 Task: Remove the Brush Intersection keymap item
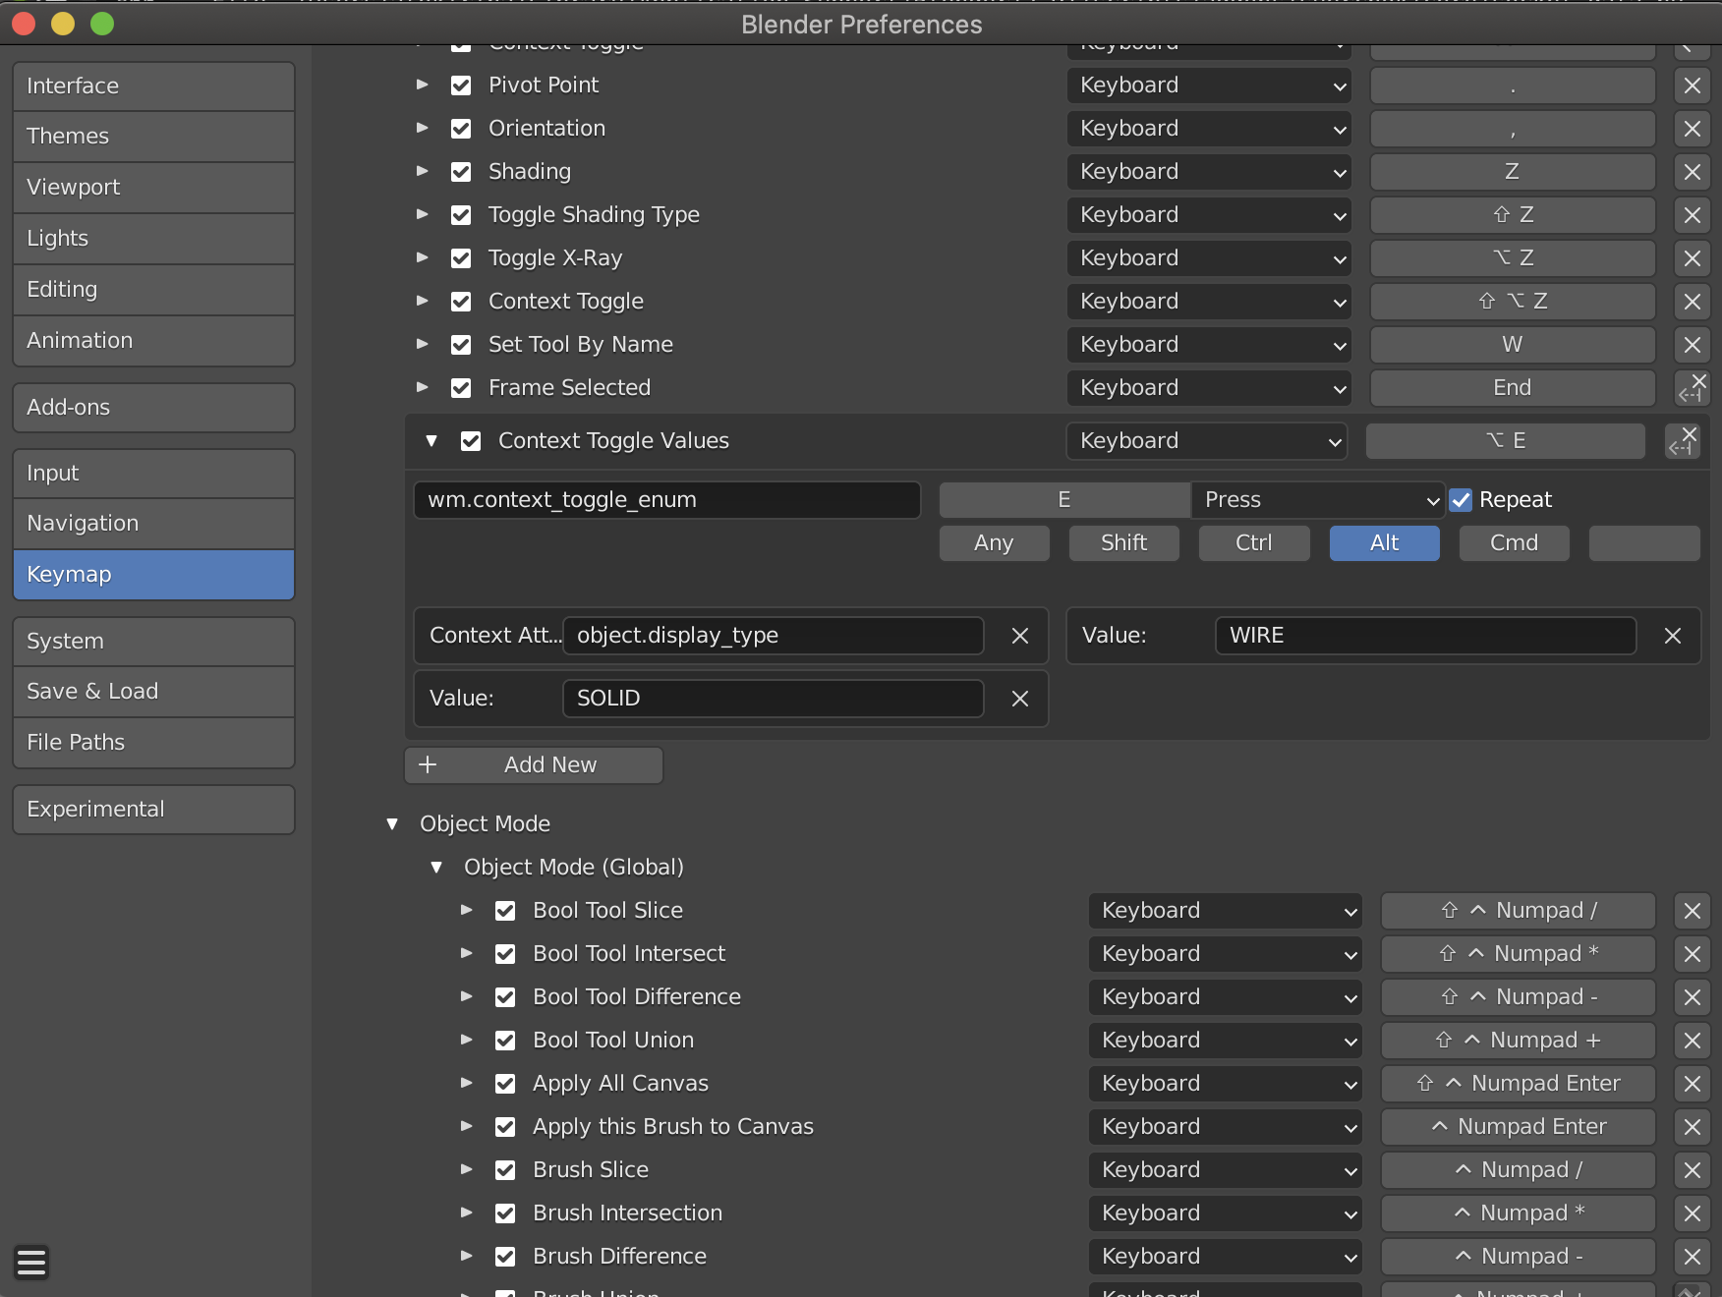[x=1692, y=1213]
